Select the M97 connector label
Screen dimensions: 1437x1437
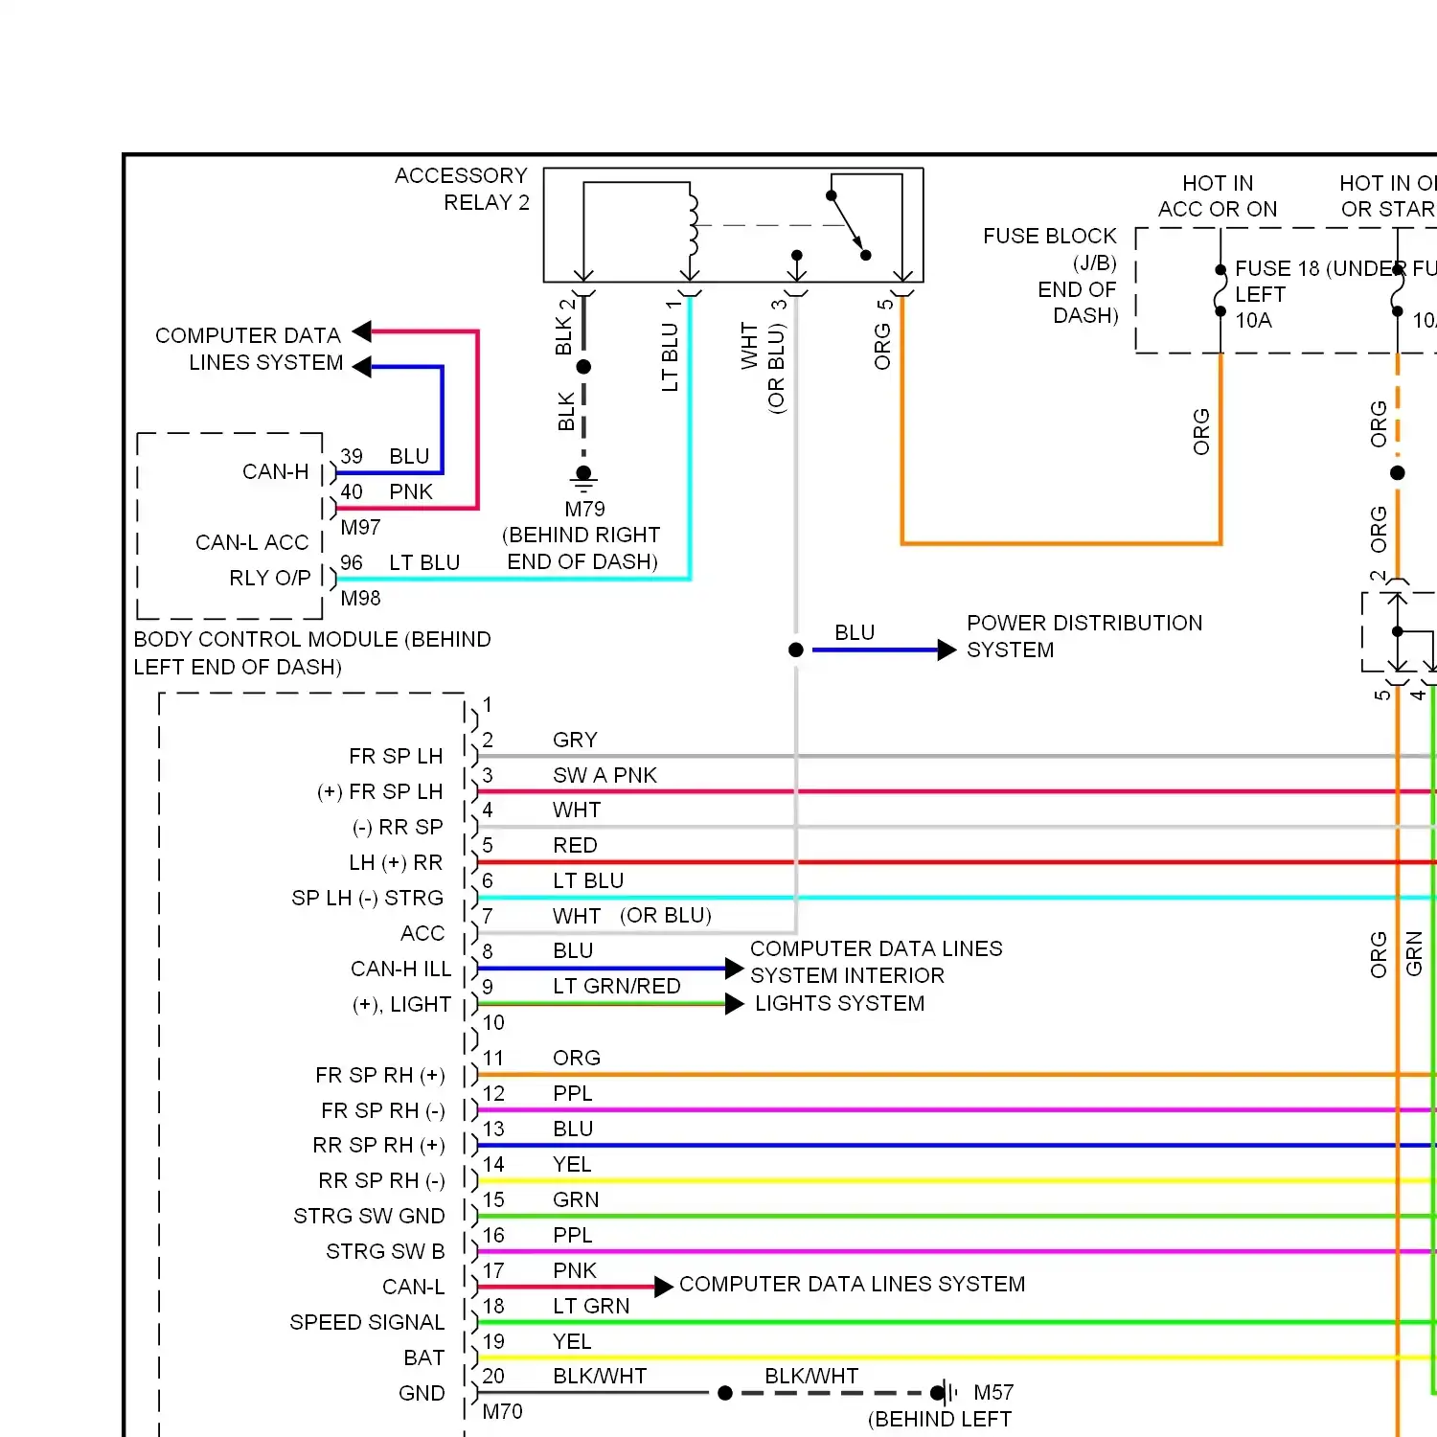(360, 527)
